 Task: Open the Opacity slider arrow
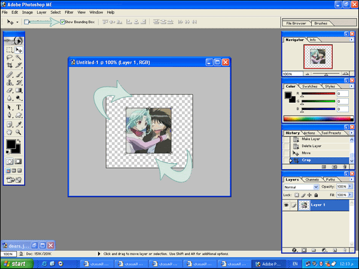(349, 187)
